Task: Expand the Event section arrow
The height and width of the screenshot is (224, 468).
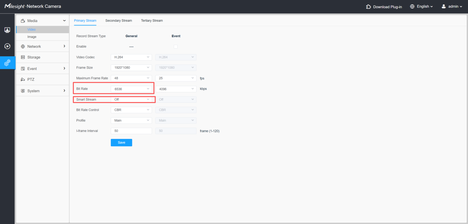Action: tap(64, 69)
